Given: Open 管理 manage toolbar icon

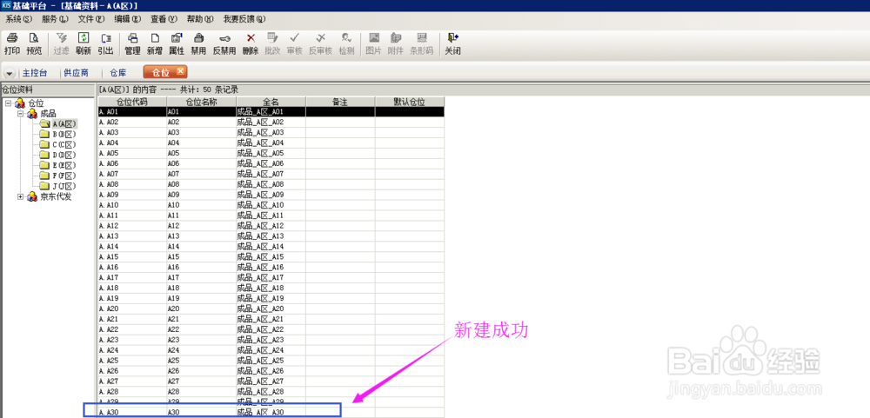Looking at the screenshot, I should 132,44.
